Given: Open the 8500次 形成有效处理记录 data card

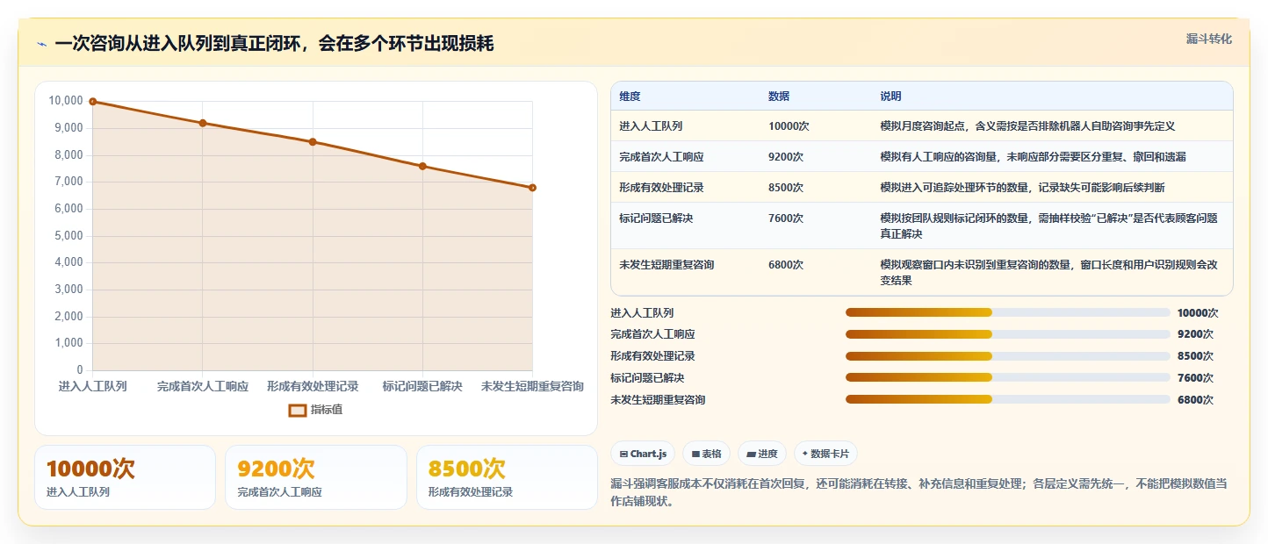Looking at the screenshot, I should 507,477.
